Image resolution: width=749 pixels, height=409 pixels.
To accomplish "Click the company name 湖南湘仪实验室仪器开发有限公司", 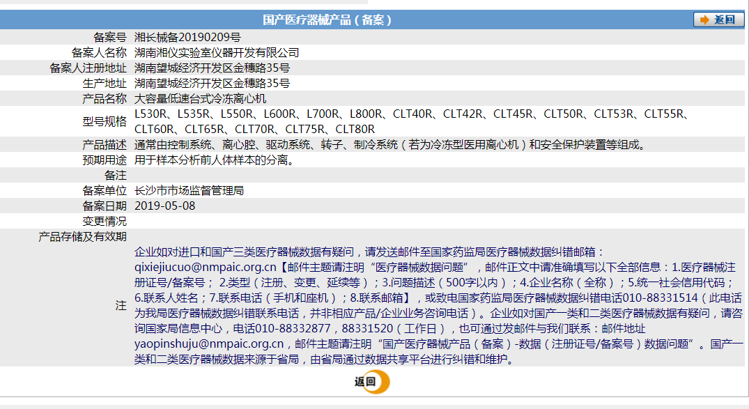I will [217, 52].
